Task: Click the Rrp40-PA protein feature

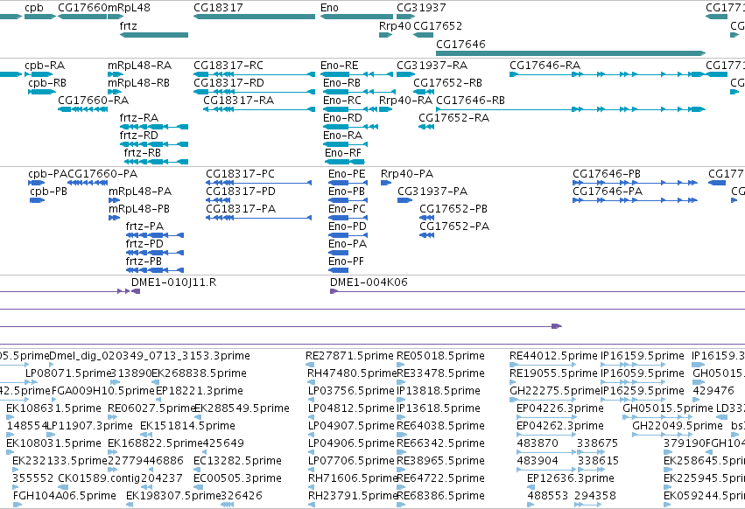Action: coord(386,183)
